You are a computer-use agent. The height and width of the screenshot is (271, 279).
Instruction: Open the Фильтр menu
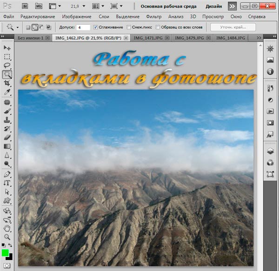(154, 17)
